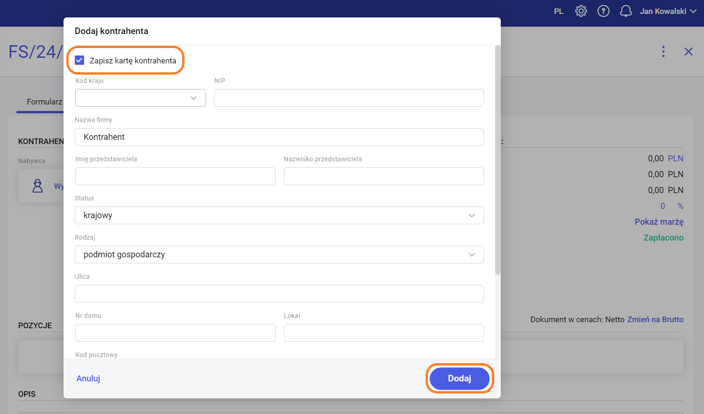Click the Pokaż marżę link

pos(659,222)
